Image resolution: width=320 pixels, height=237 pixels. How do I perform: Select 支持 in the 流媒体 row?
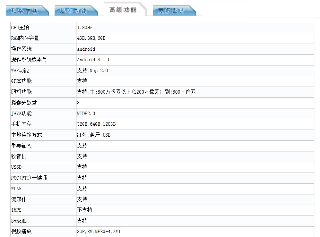pyautogui.click(x=82, y=199)
